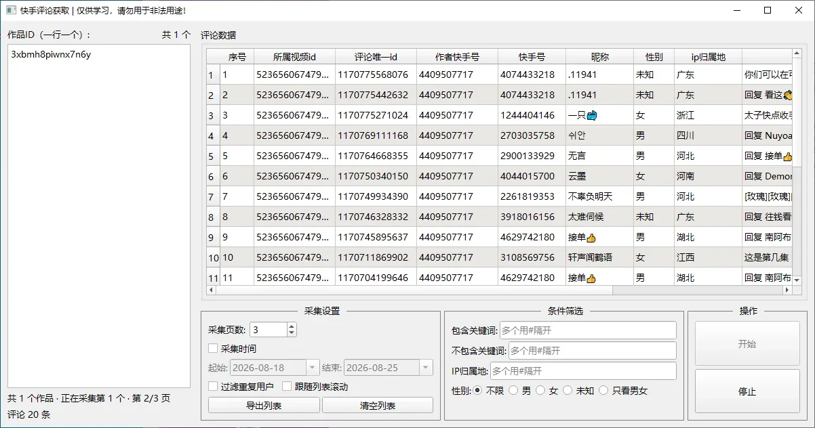Select the 男 gender radio button
This screenshot has width=815, height=428.
click(x=513, y=391)
